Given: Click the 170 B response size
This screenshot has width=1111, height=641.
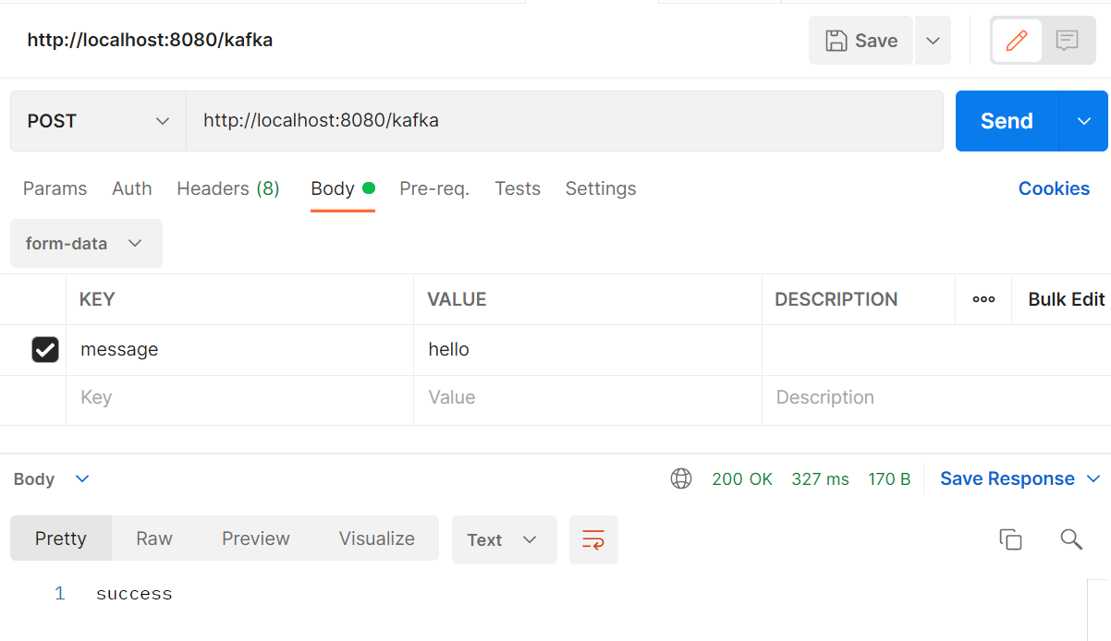Looking at the screenshot, I should (x=889, y=478).
